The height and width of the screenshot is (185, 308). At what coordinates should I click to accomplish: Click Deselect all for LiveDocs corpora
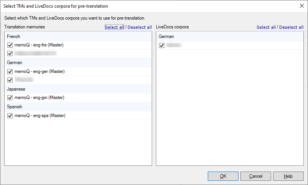pyautogui.click(x=291, y=27)
